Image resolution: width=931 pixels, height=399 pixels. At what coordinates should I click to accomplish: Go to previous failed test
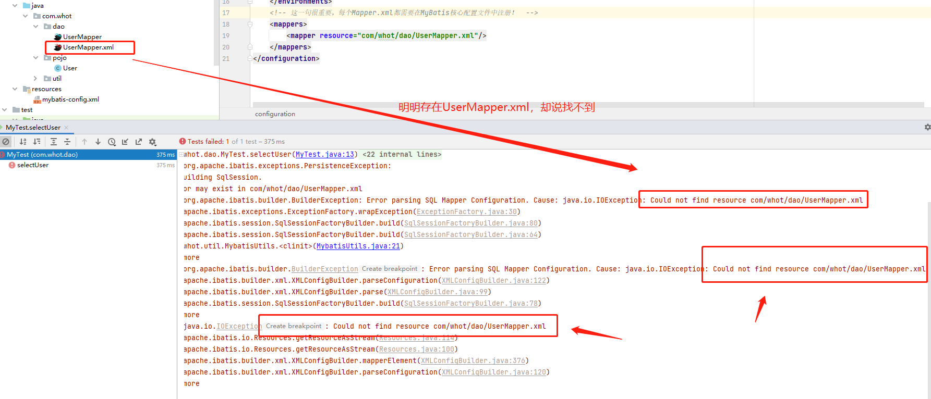pyautogui.click(x=84, y=142)
